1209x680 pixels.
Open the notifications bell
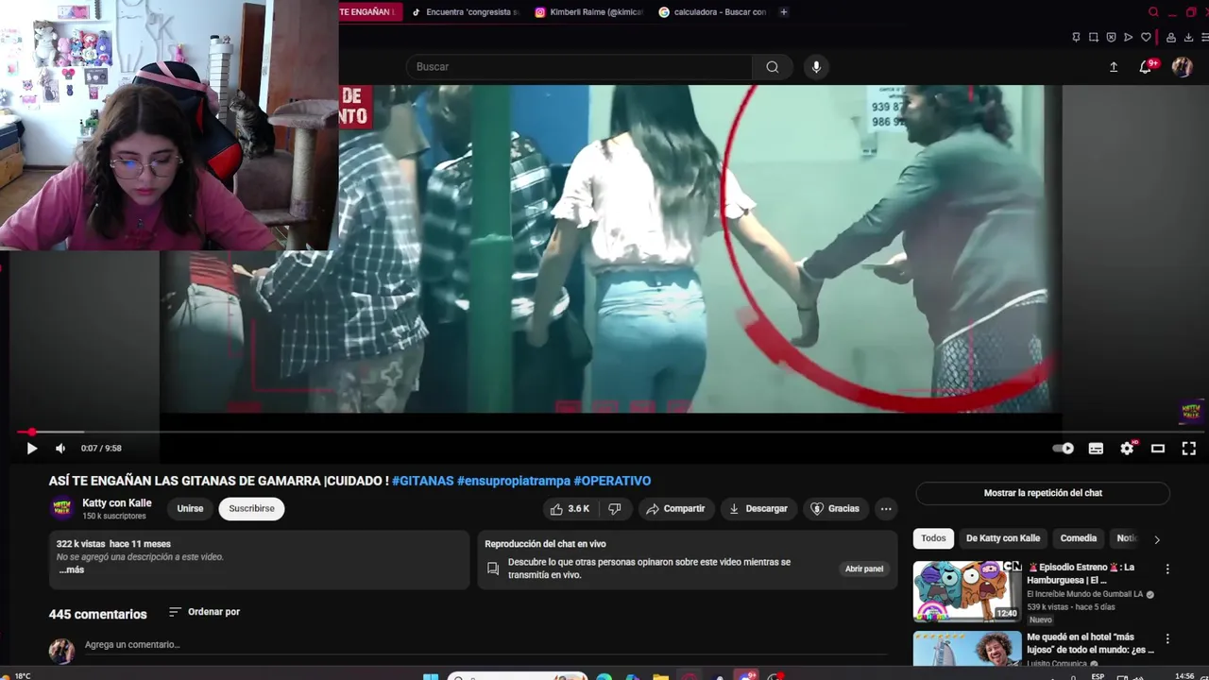tap(1146, 67)
